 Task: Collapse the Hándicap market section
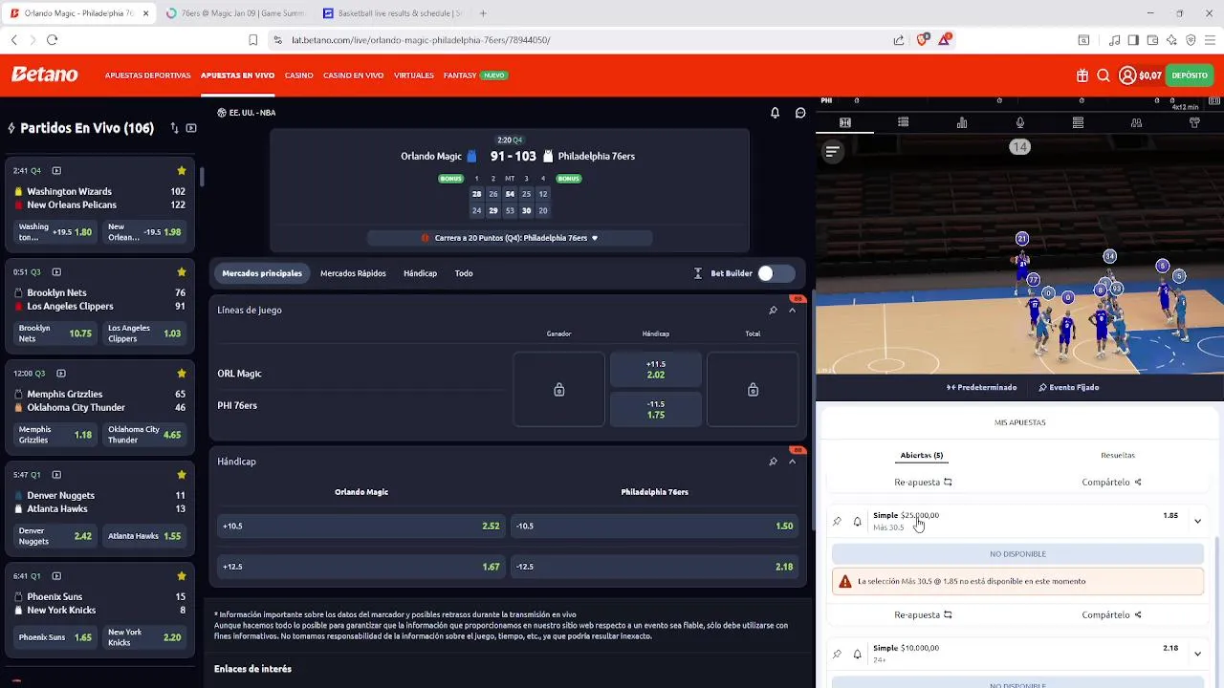[792, 462]
